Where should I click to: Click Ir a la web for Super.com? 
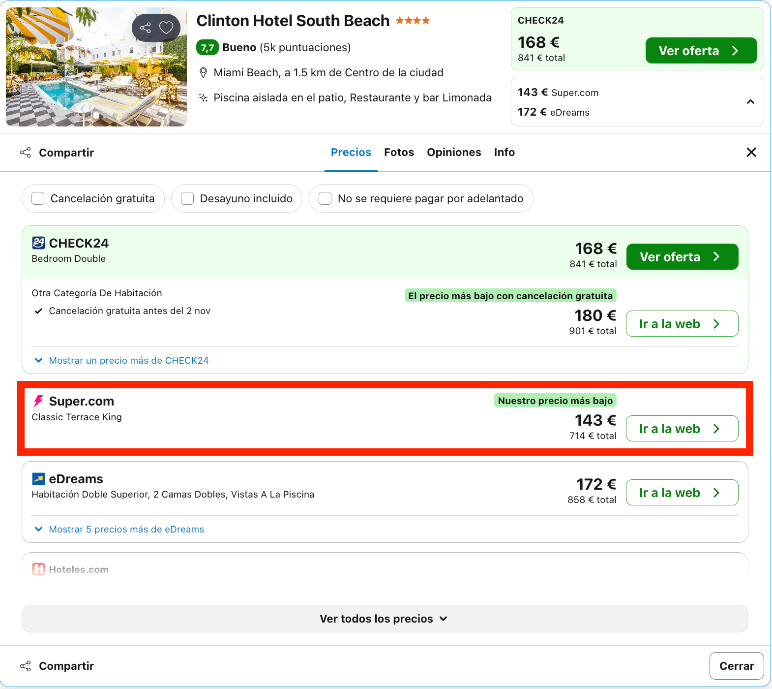click(x=683, y=429)
